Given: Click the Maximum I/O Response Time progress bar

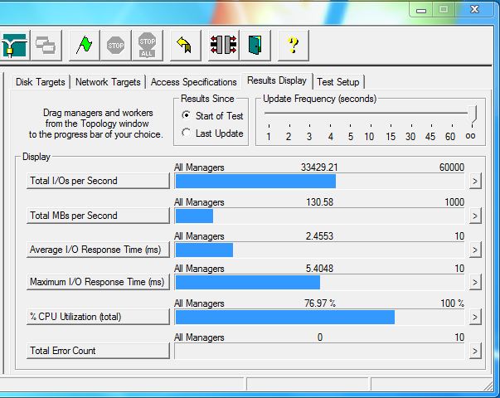Looking at the screenshot, I should click(319, 282).
